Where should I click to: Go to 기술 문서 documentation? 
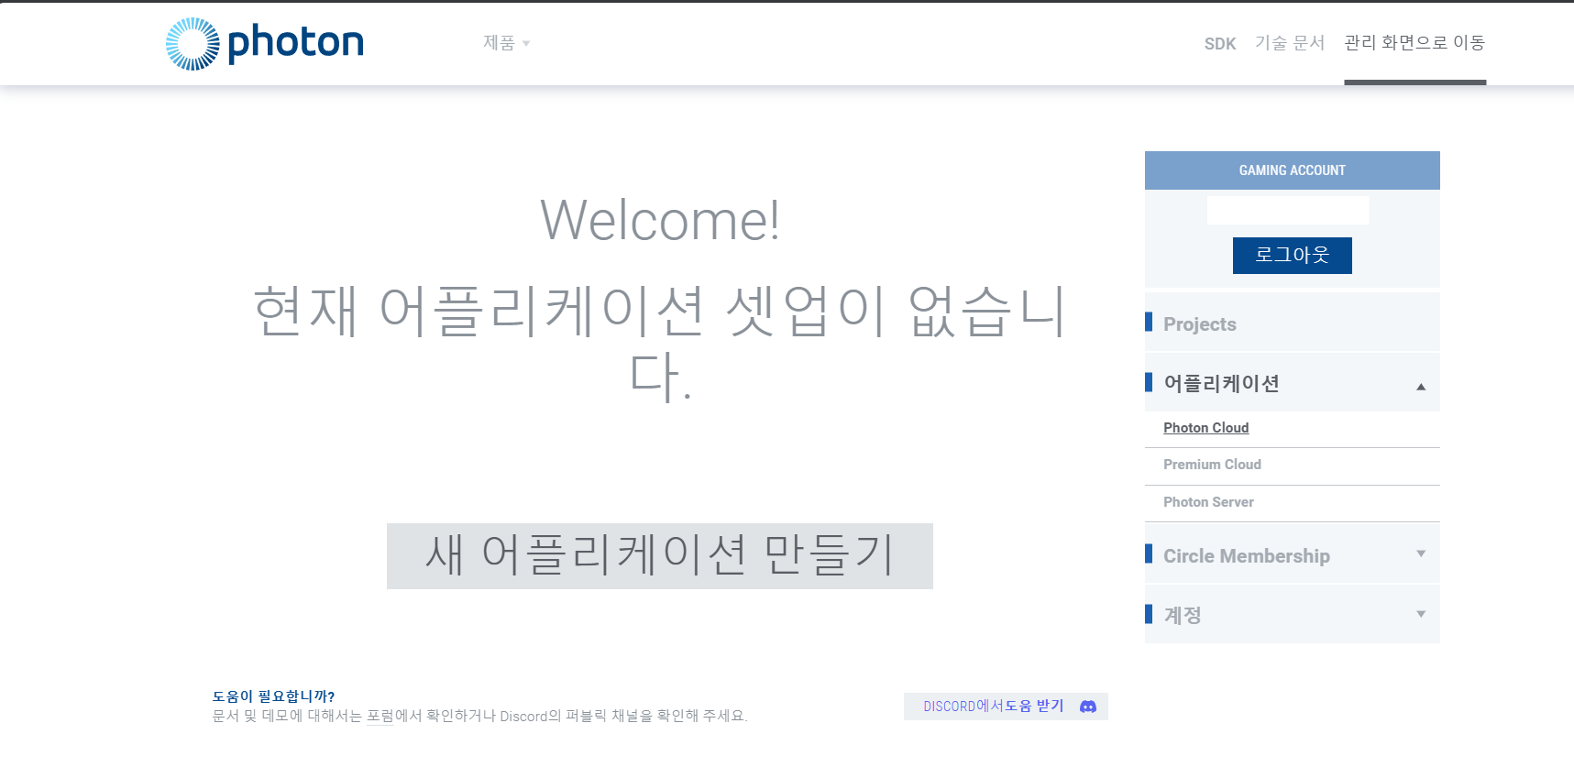[x=1289, y=43]
